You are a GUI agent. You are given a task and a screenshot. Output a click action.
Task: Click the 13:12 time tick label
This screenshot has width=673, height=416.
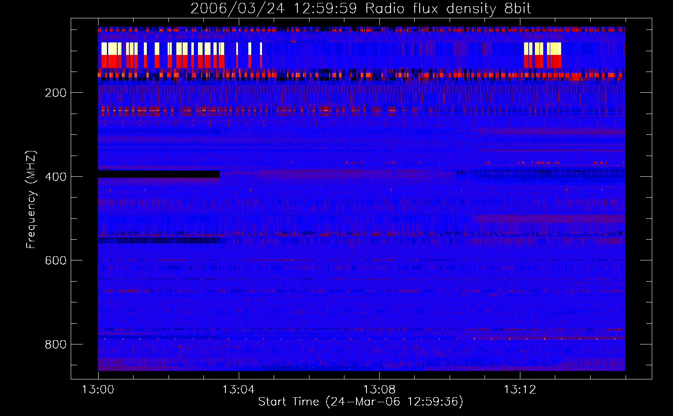(520, 390)
